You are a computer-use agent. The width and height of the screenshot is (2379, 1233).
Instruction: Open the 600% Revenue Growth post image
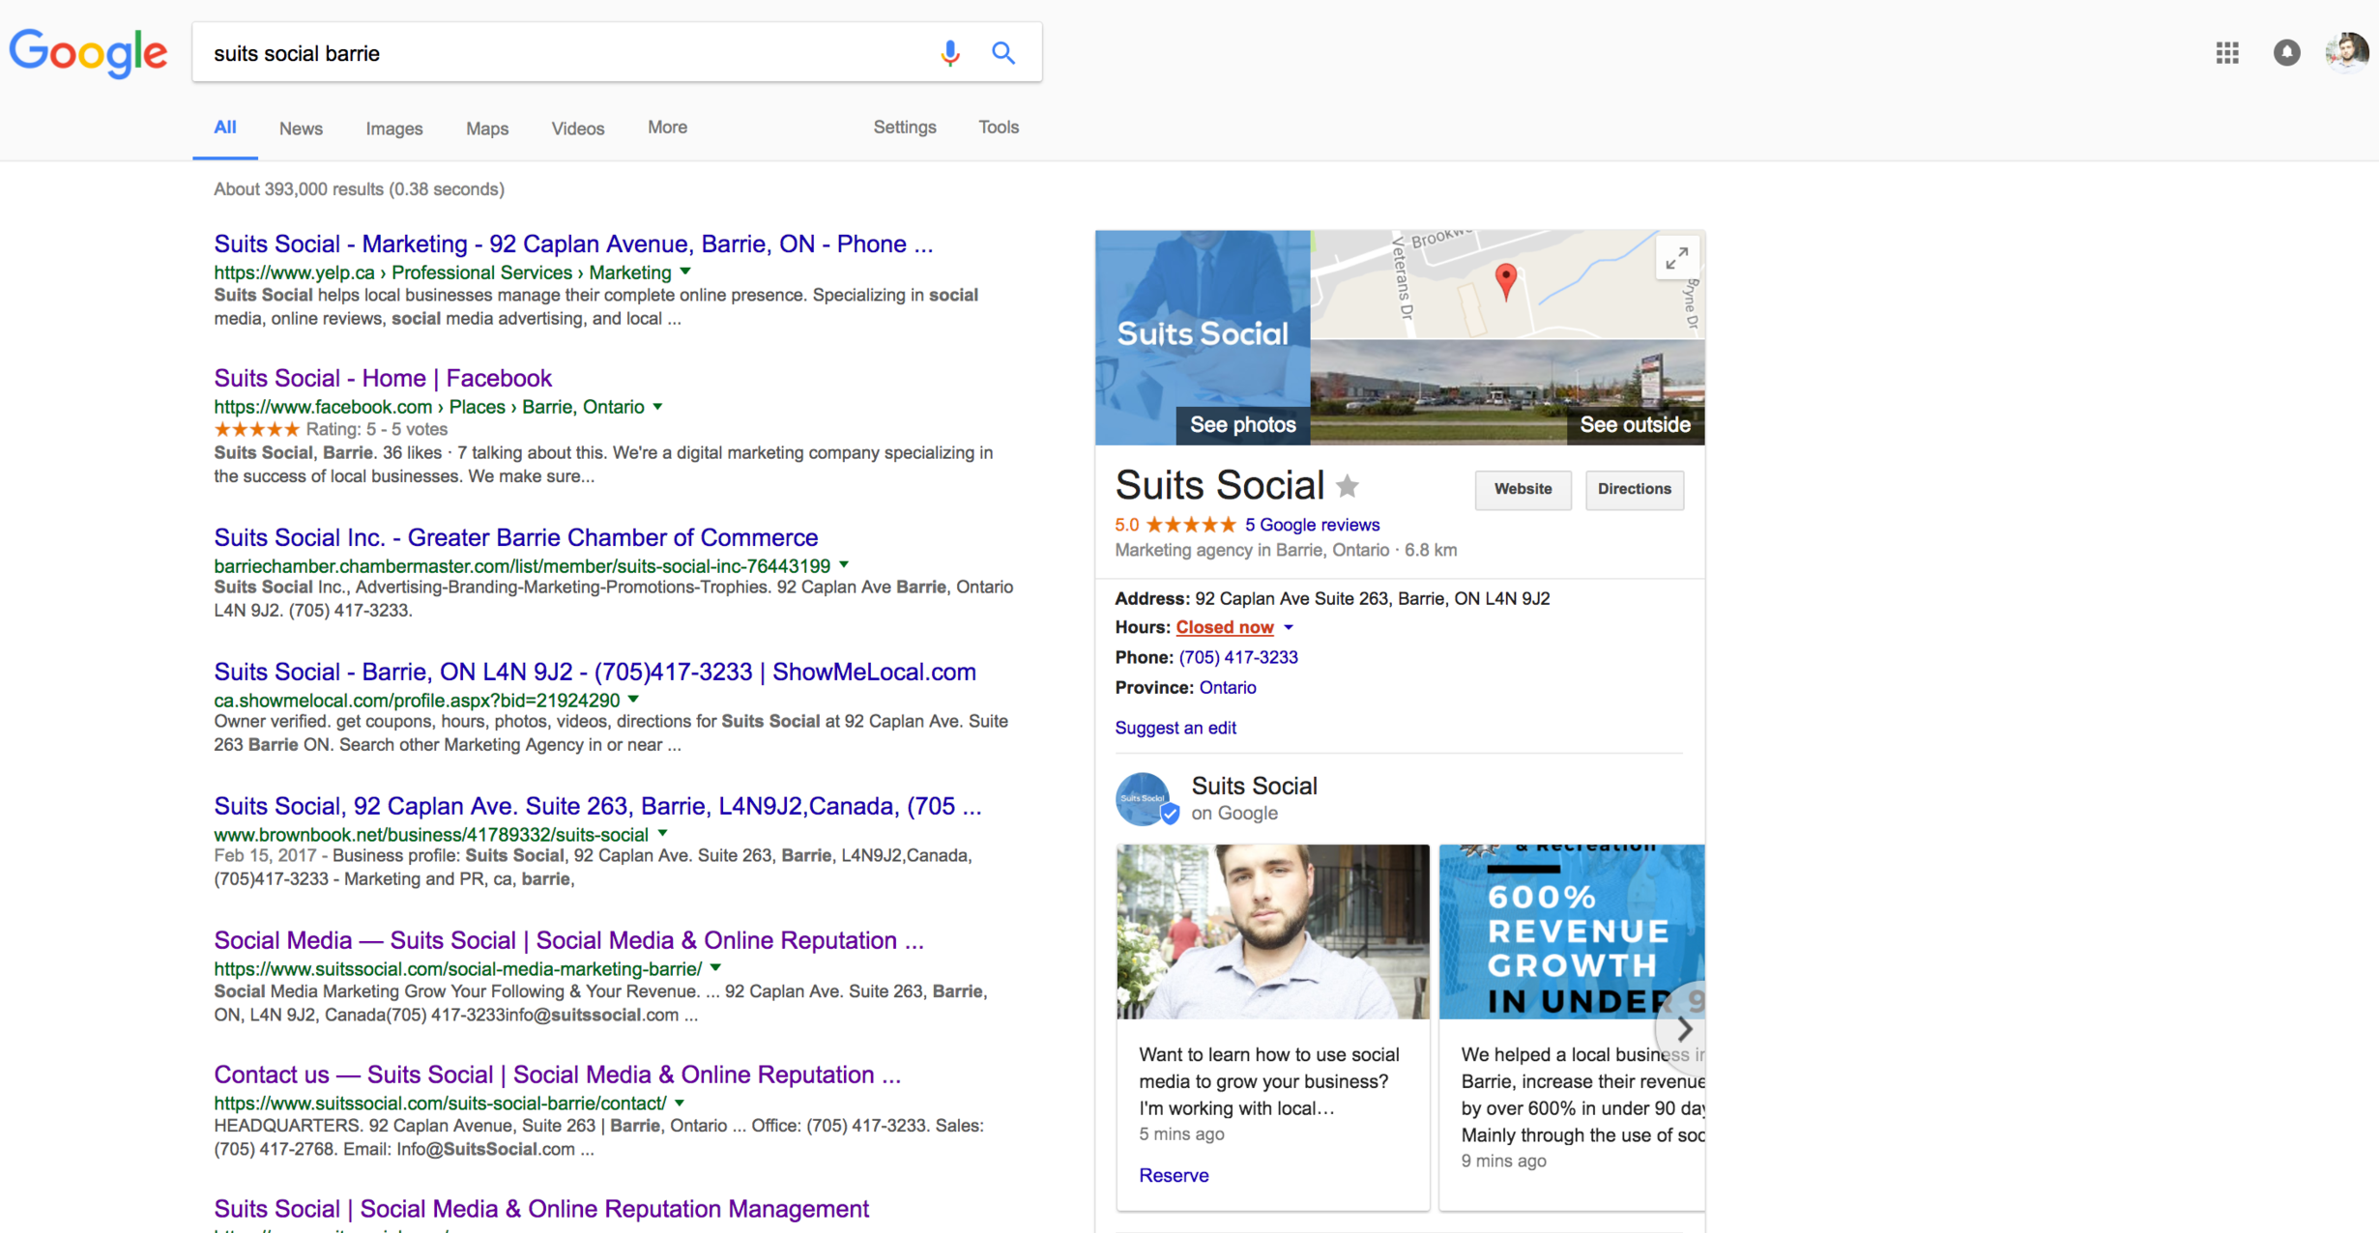click(1571, 932)
